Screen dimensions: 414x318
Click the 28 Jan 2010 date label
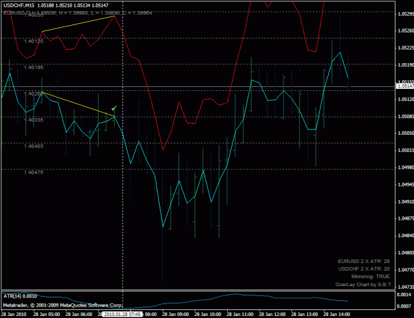click(13, 314)
